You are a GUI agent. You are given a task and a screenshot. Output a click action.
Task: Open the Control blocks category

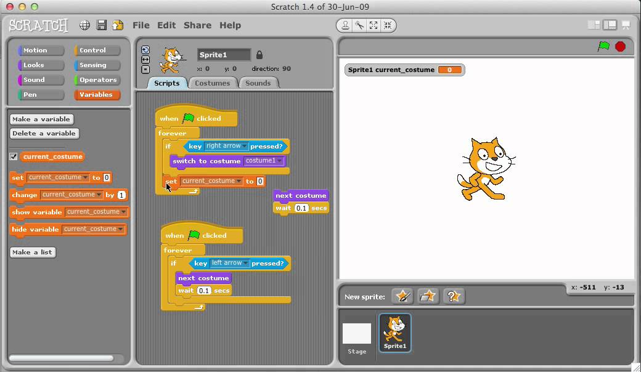(x=97, y=51)
